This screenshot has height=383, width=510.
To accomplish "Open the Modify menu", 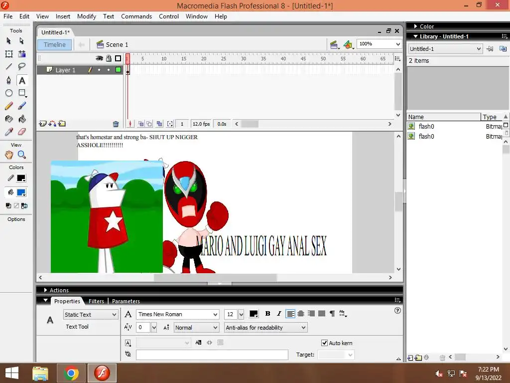I will coord(87,16).
